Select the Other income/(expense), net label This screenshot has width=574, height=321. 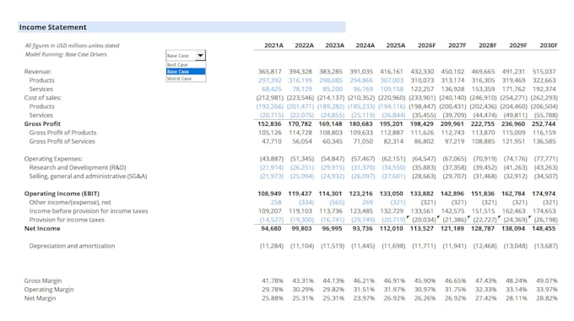[x=70, y=202]
